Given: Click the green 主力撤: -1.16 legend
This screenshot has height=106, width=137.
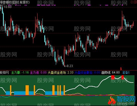Looking at the screenshot, I should pyautogui.click(x=20, y=72).
